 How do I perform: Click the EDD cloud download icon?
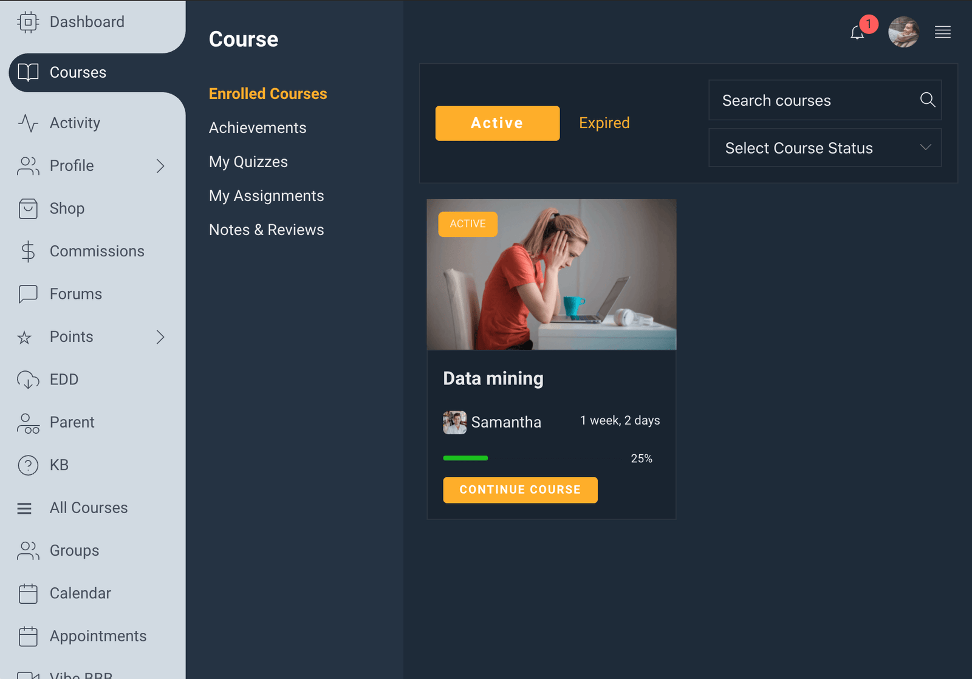click(28, 380)
